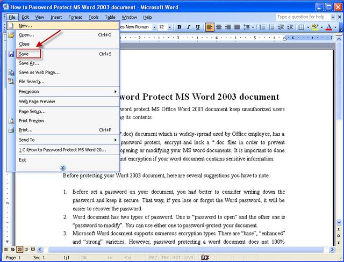This screenshot has width=344, height=262.
Task: Switch to Normal view icon
Action: (x=6, y=249)
